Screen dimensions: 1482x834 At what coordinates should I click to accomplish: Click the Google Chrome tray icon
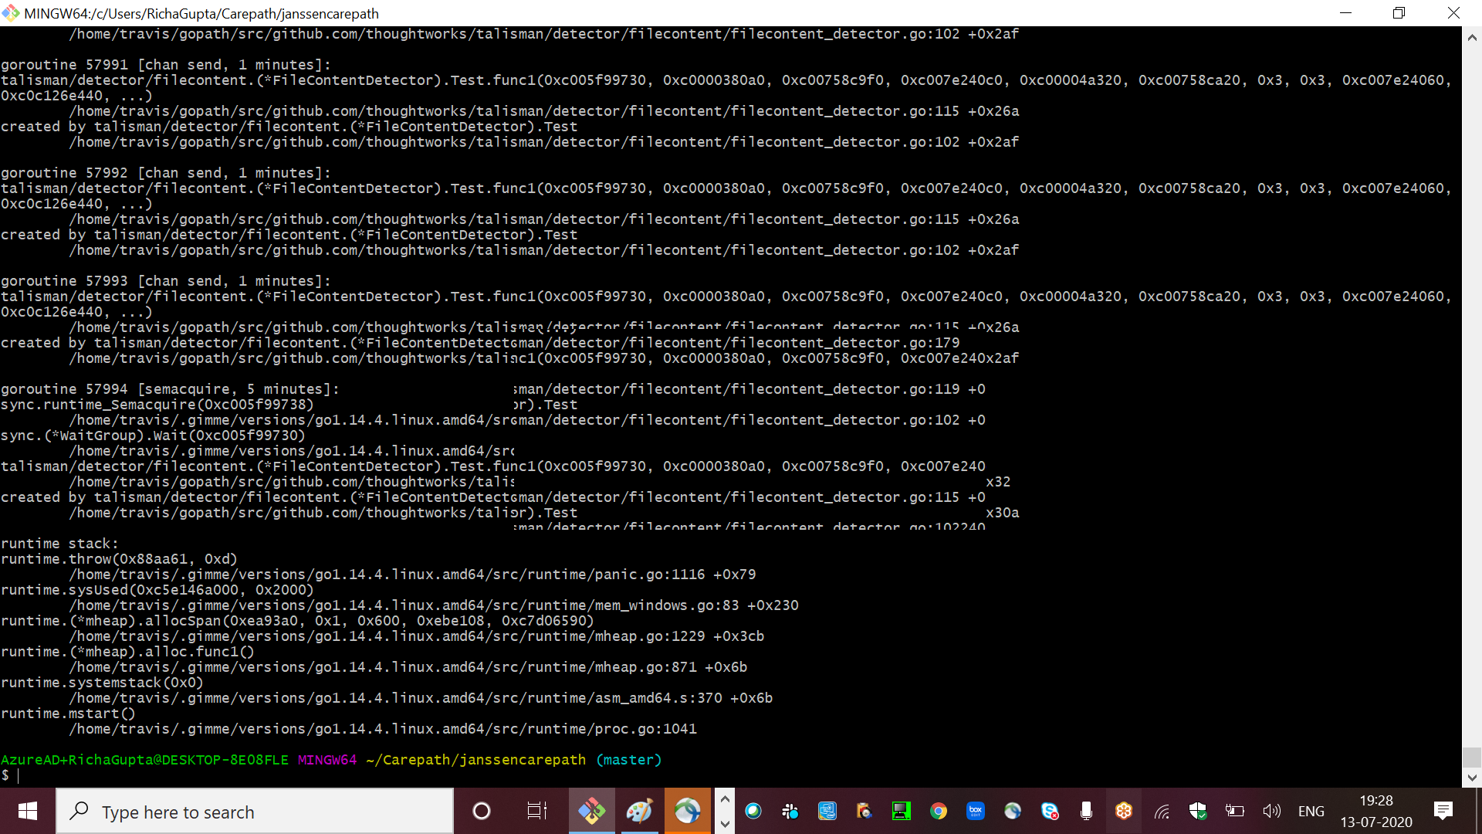click(x=938, y=811)
